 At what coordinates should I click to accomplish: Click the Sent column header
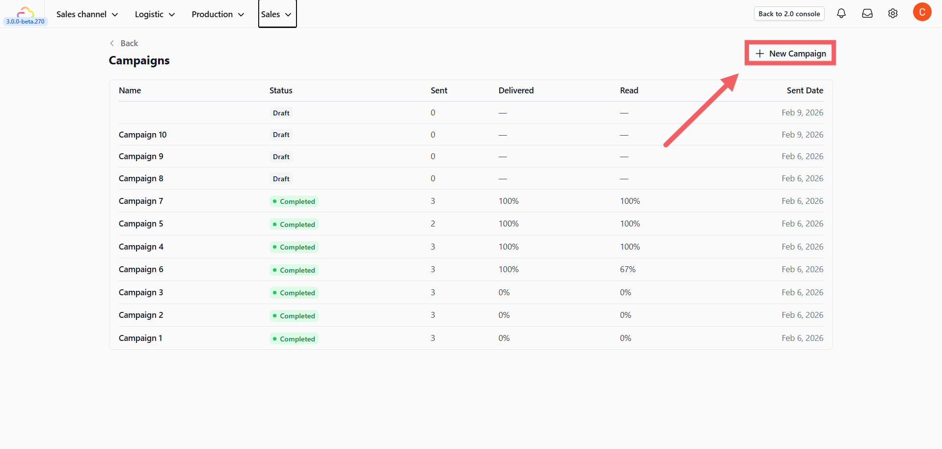click(x=439, y=90)
